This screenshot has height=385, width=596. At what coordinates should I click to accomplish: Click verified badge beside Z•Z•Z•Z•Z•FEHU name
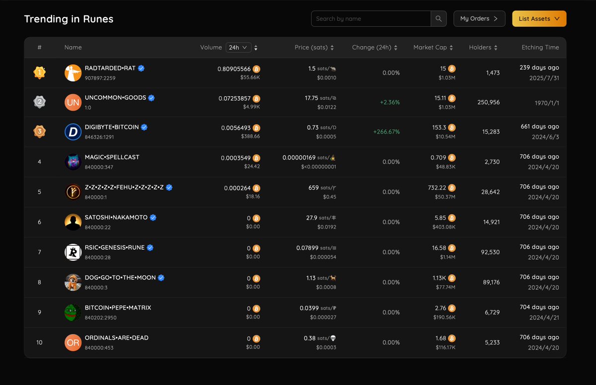(169, 187)
